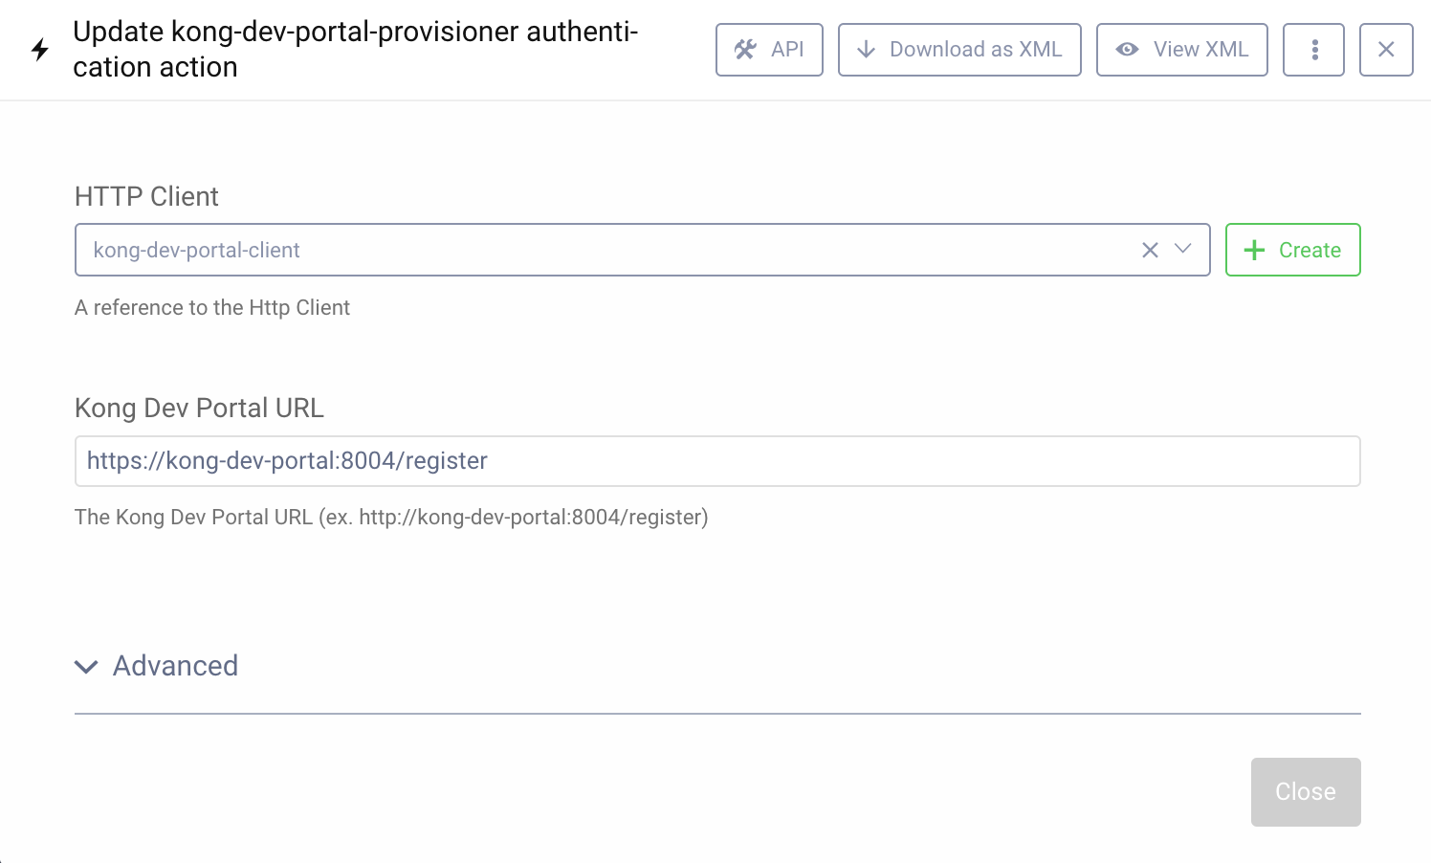The height and width of the screenshot is (863, 1431).
Task: Clear the HTTP Client selection with the X
Action: (1150, 250)
